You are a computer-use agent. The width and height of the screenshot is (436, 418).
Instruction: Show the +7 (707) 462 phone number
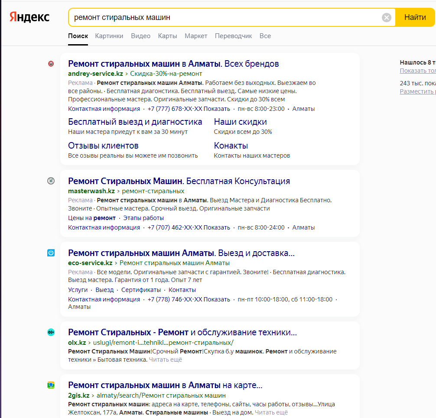189,227
